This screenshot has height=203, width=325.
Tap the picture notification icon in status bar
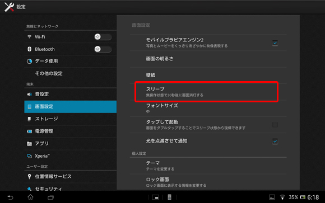(x=272, y=197)
